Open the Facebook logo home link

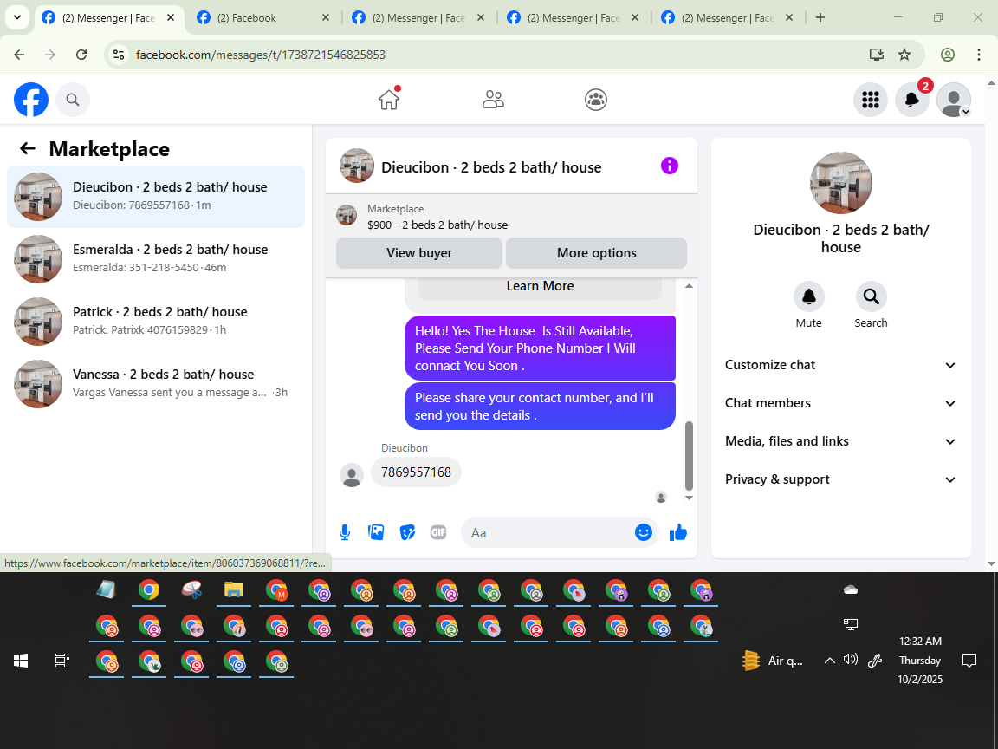pyautogui.click(x=31, y=100)
